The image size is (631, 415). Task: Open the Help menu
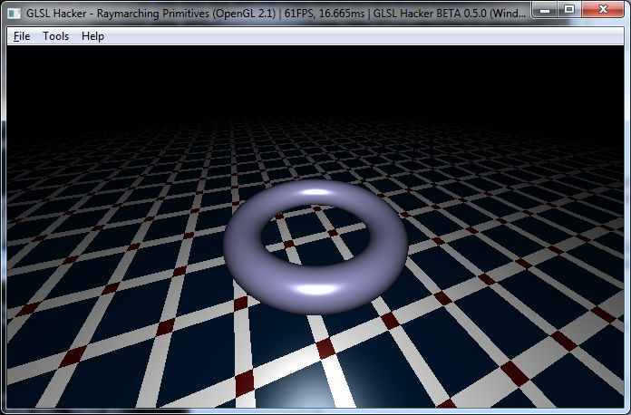click(92, 36)
